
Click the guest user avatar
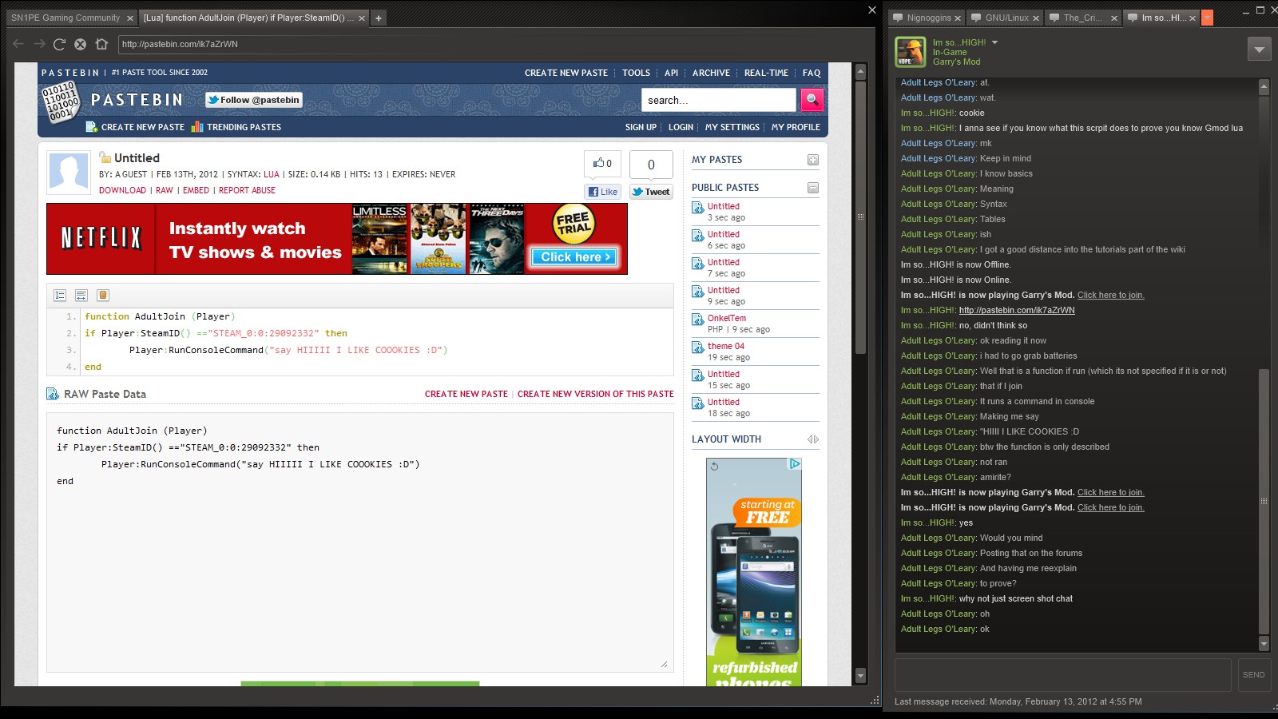[69, 172]
